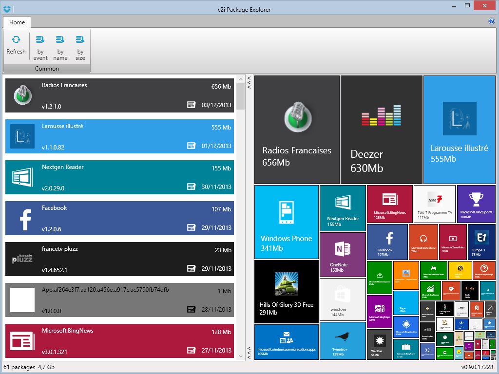Select the WildDiet treemap tile
Image resolution: width=499 pixels, height=374 pixels.
point(379,344)
